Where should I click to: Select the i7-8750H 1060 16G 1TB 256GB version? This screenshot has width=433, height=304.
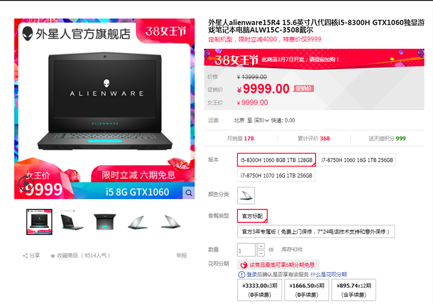coord(357,160)
